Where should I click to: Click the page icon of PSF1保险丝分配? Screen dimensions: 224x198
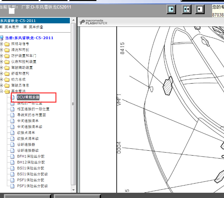coord(12,180)
